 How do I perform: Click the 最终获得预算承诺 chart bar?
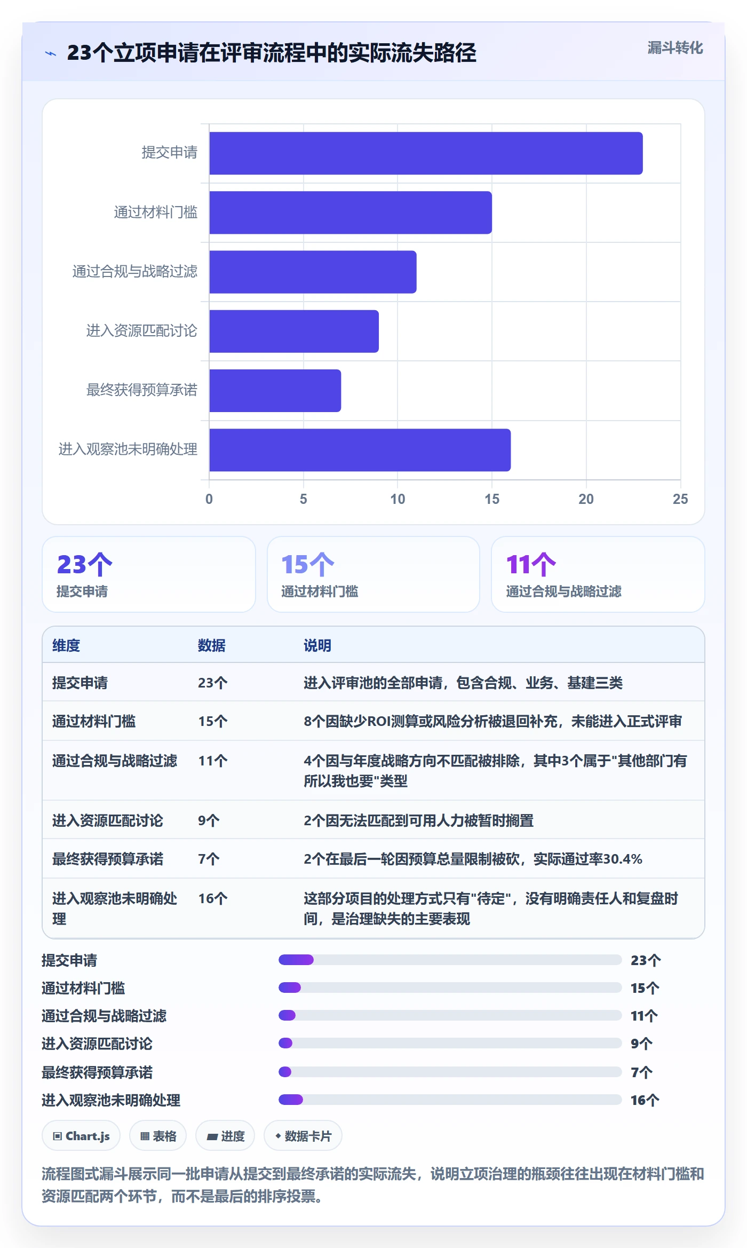pos(275,390)
